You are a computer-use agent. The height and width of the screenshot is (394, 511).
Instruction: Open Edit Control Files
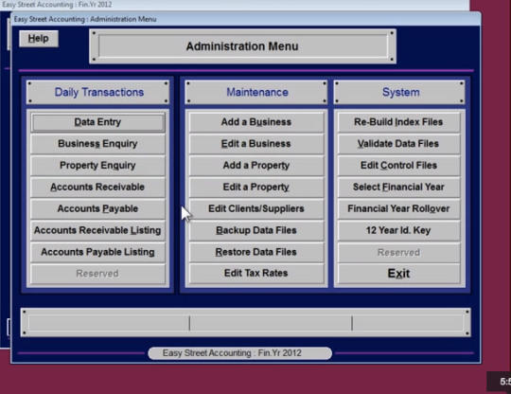coord(399,166)
